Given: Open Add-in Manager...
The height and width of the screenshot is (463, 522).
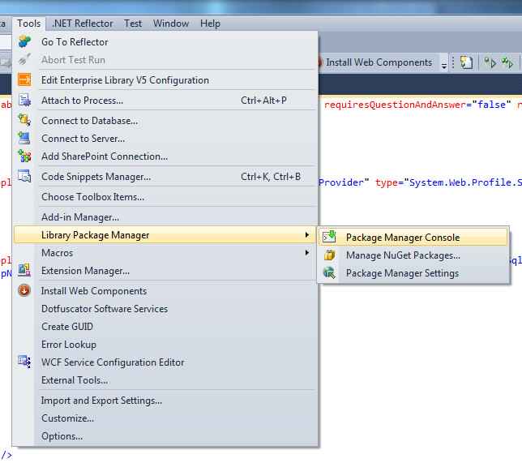Looking at the screenshot, I should coord(165,217).
